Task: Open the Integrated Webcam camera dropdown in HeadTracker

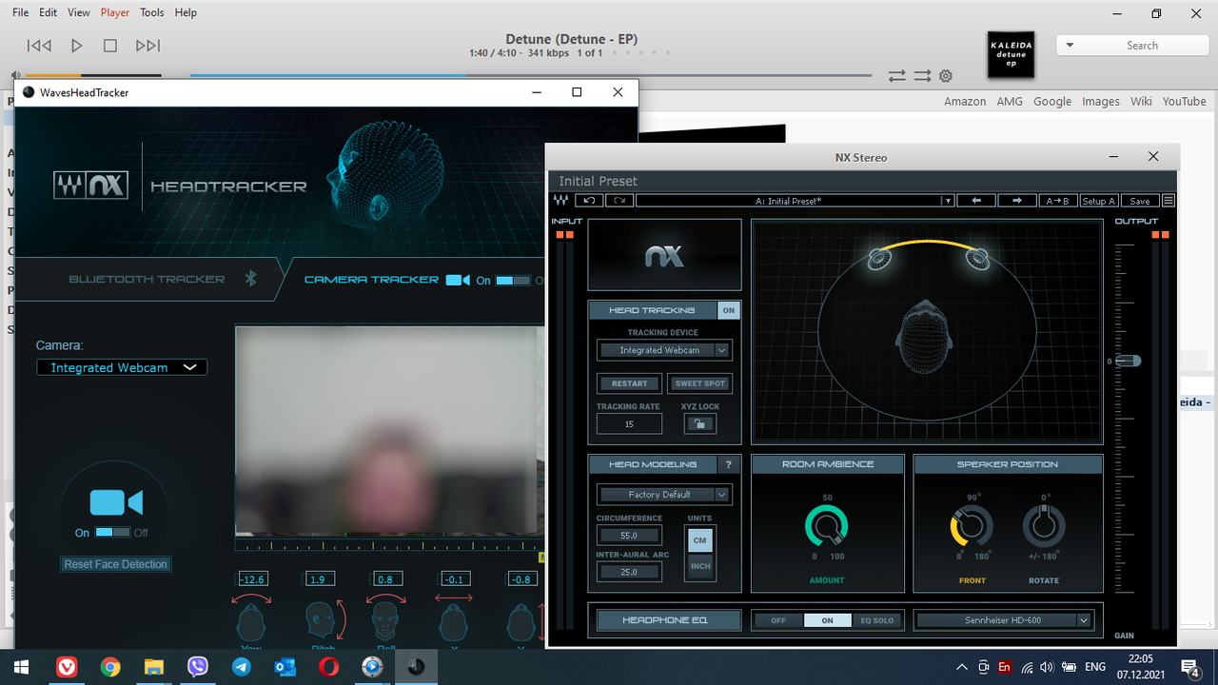Action: (122, 367)
